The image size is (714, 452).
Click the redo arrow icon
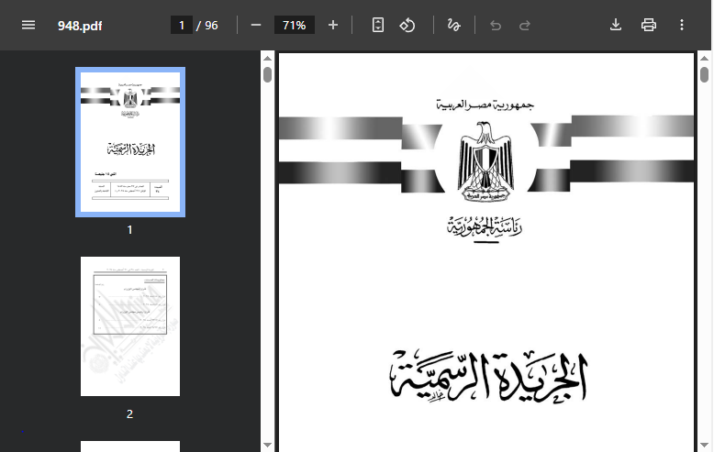click(x=525, y=26)
